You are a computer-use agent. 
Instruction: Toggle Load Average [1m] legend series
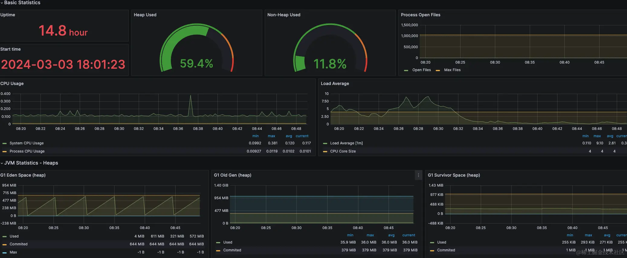coord(346,143)
